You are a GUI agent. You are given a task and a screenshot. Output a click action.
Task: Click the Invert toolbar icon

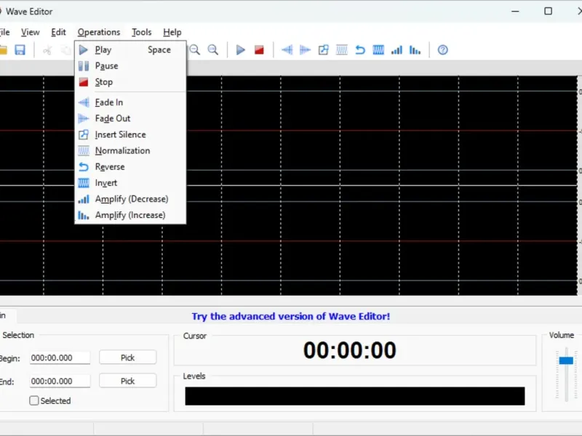[x=378, y=50]
